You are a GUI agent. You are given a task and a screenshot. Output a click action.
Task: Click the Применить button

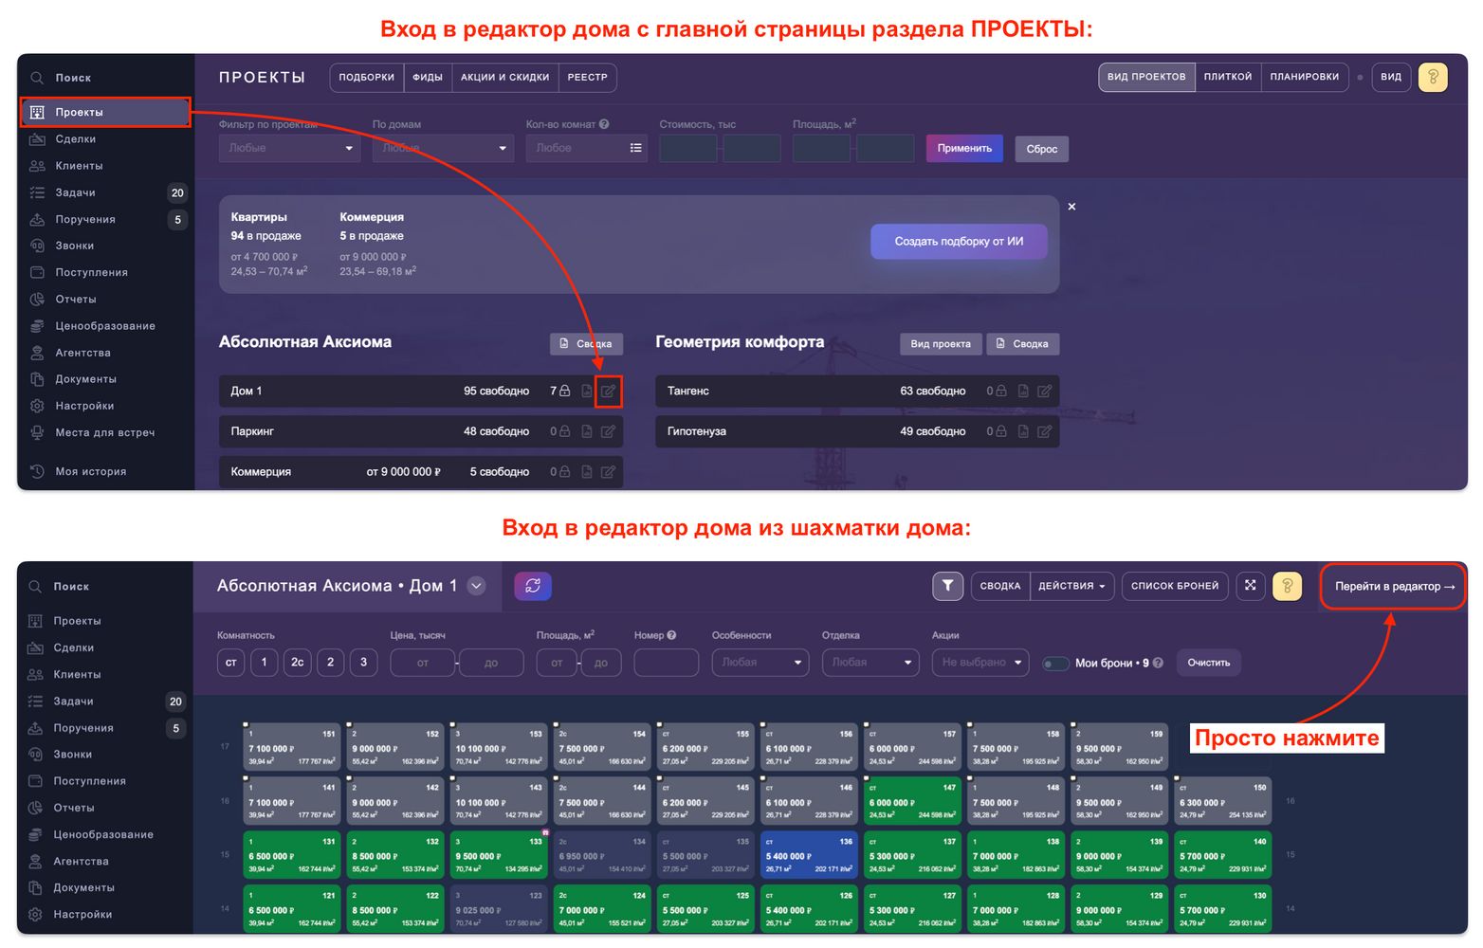pos(964,148)
